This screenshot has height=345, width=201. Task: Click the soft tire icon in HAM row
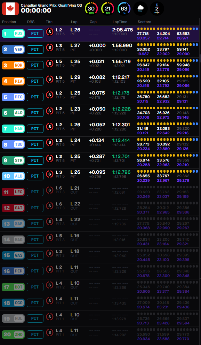coord(50,127)
